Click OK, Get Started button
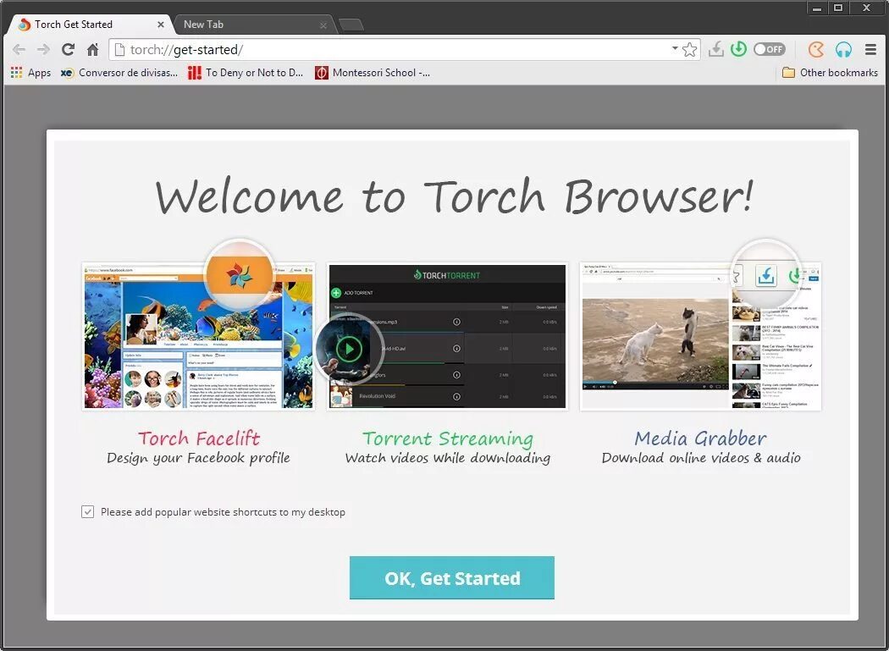 (452, 578)
